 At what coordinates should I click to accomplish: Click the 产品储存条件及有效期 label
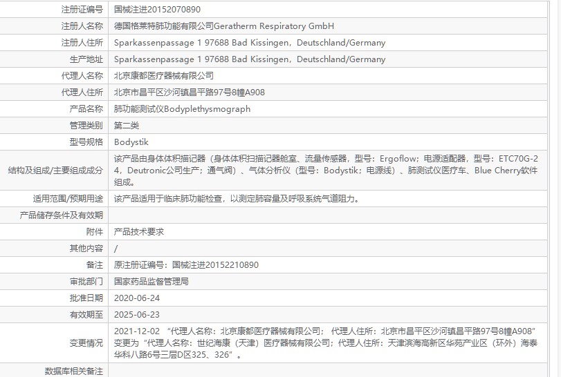click(x=61, y=215)
